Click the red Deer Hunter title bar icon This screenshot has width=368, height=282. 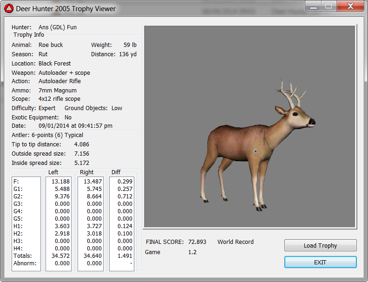pyautogui.click(x=9, y=8)
